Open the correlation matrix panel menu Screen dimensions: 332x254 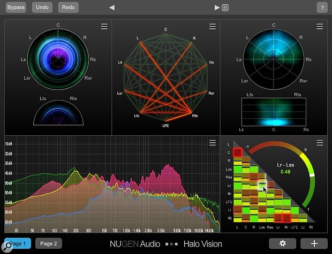(x=320, y=143)
